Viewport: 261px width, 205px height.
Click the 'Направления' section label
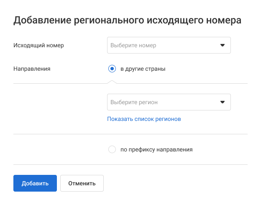pyautogui.click(x=32, y=69)
